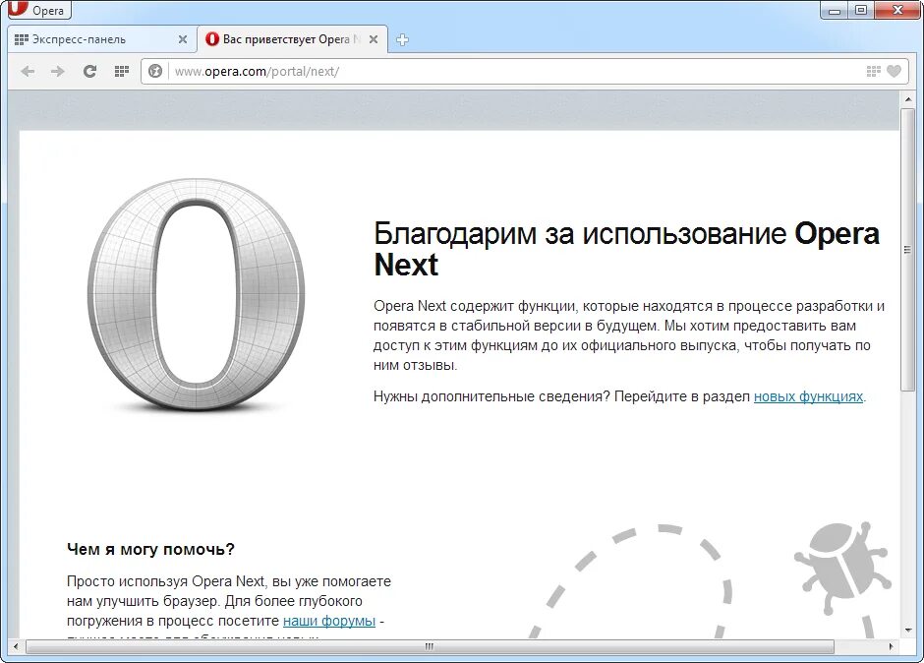Click the vertical scrollbar thumb
The width and height of the screenshot is (924, 663).
pos(907,250)
